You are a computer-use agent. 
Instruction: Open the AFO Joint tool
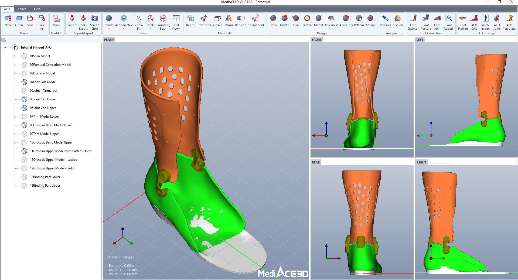coord(497,22)
